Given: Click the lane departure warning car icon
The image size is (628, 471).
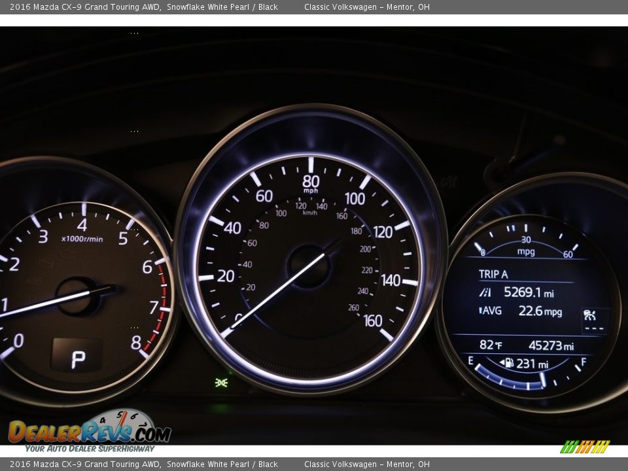Looking at the screenshot, I should 589,315.
